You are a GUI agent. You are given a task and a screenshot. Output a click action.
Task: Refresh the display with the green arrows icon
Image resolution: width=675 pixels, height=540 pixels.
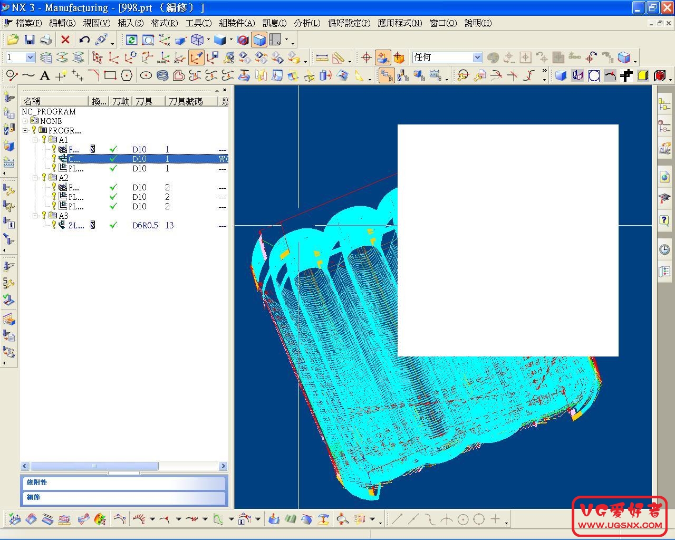[x=132, y=40]
